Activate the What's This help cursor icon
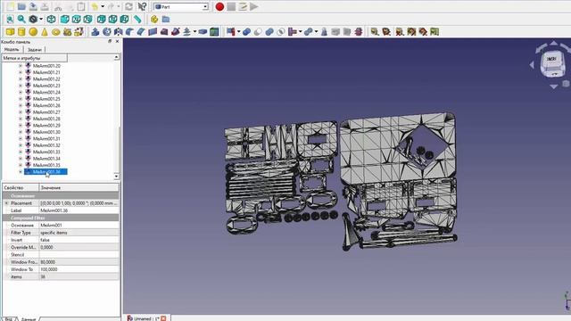 142,6
